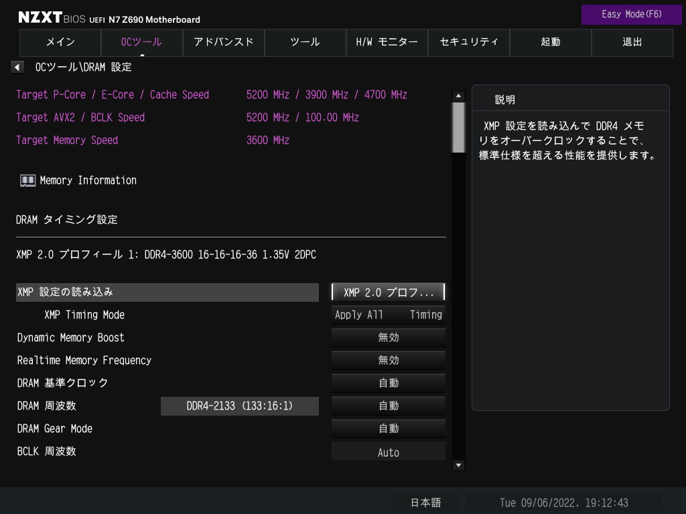Screen dimensions: 686x514
Task: Select BCLK 周波数 label
Action: (46, 451)
